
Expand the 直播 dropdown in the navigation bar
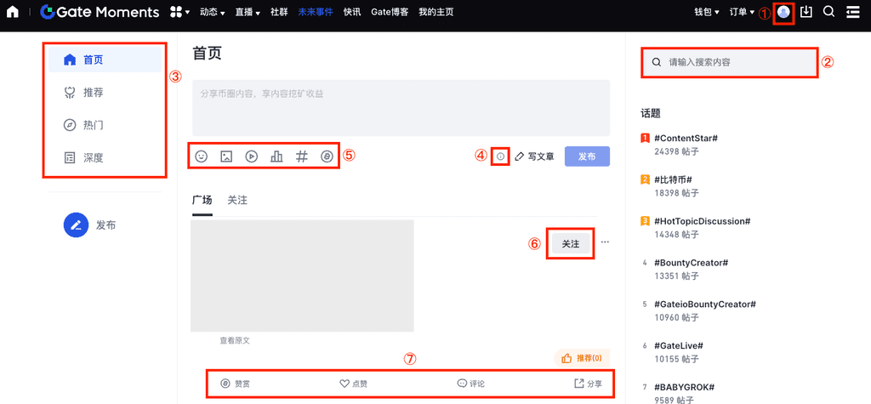(247, 12)
